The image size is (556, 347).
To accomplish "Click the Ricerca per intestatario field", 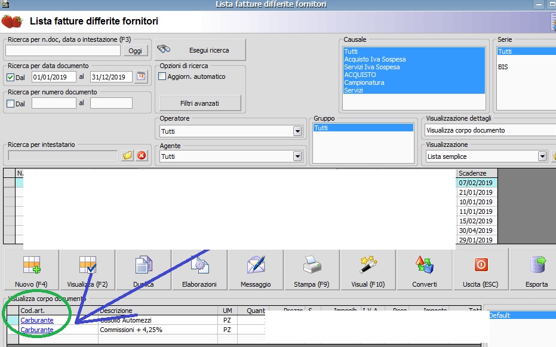I will 63,156.
